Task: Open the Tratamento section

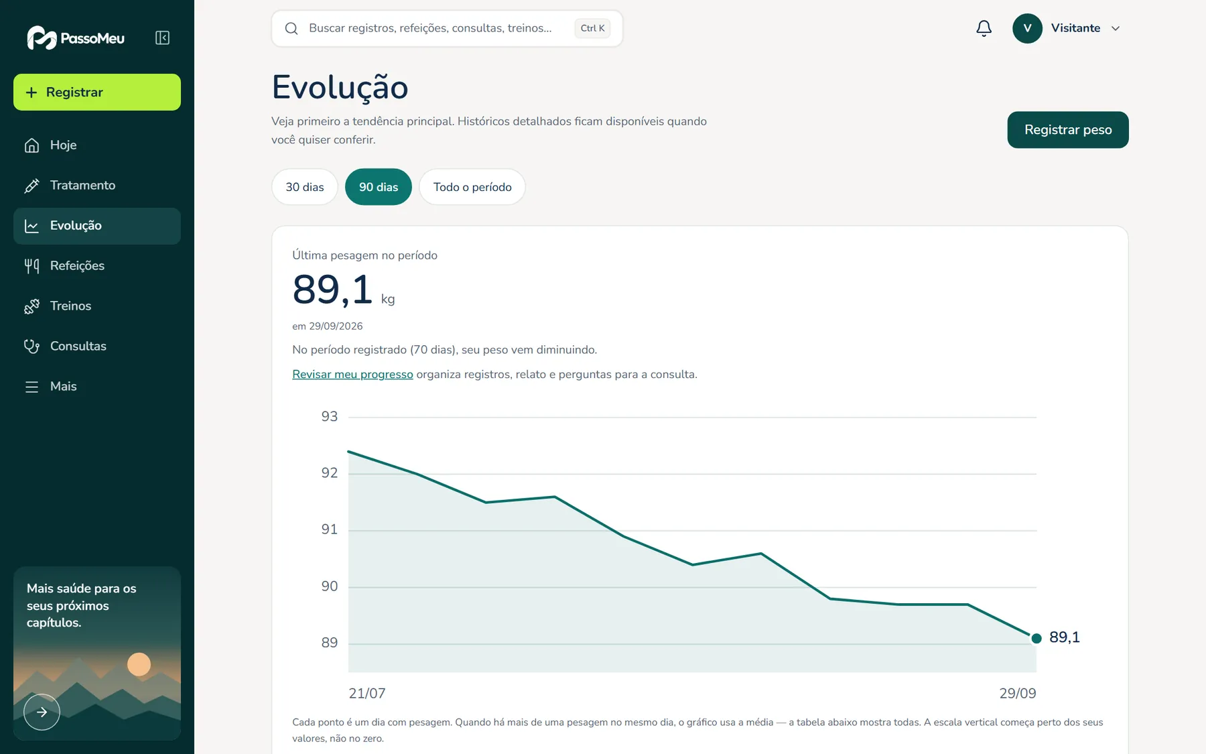Action: tap(97, 186)
